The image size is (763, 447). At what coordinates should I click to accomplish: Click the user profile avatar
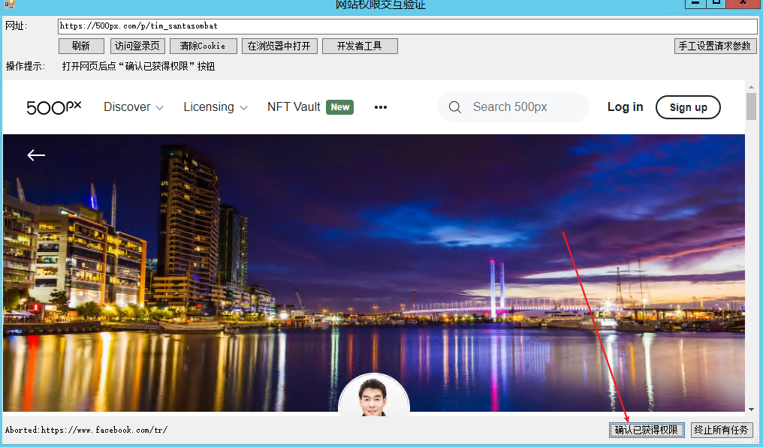pyautogui.click(x=374, y=394)
